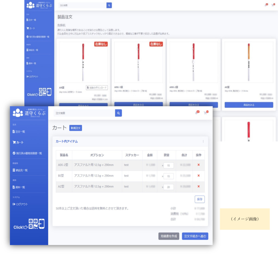The image size is (278, 255).
Task: Click the 保存 button below the table
Action: (x=200, y=199)
